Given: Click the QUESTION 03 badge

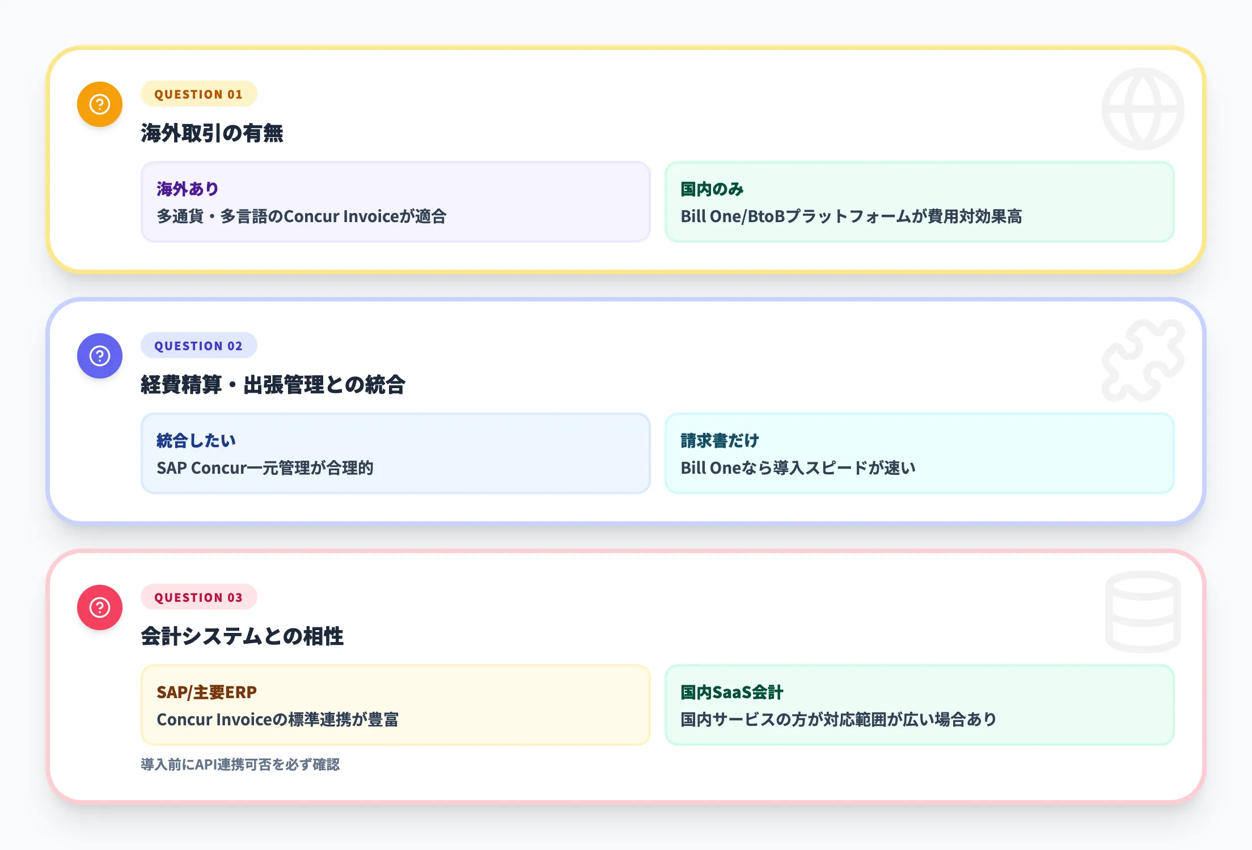Looking at the screenshot, I should coord(199,597).
